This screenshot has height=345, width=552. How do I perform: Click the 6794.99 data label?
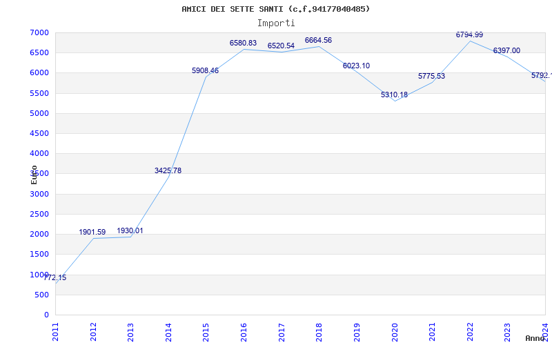coord(470,35)
